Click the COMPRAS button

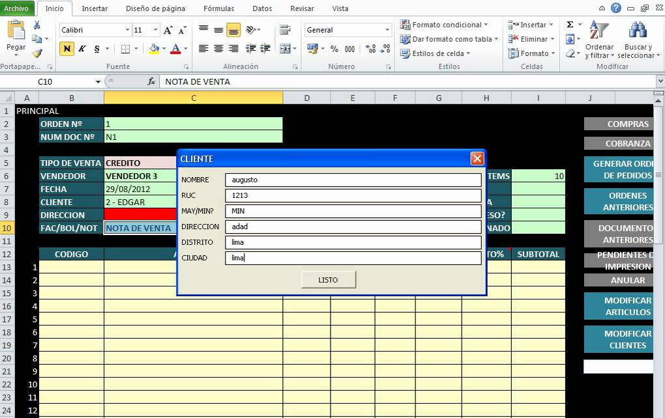coord(619,124)
